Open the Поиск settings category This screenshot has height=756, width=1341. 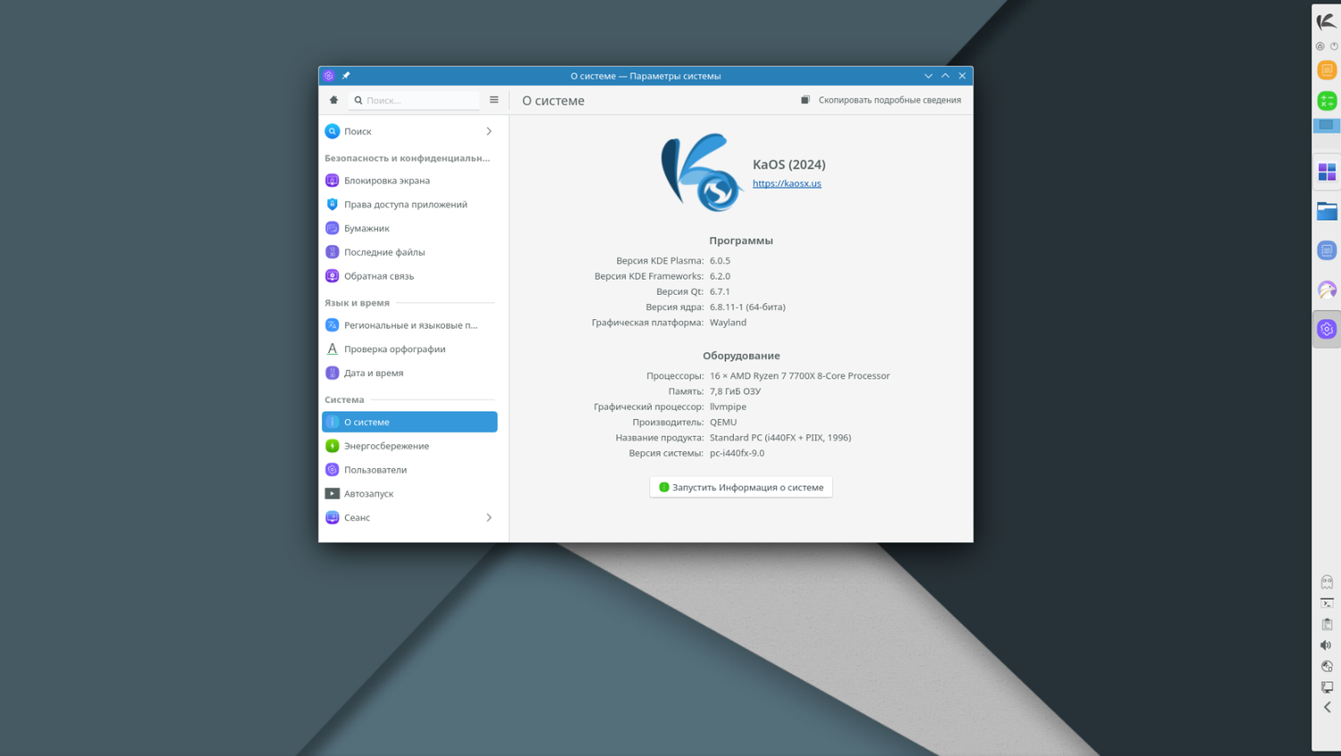tap(409, 131)
